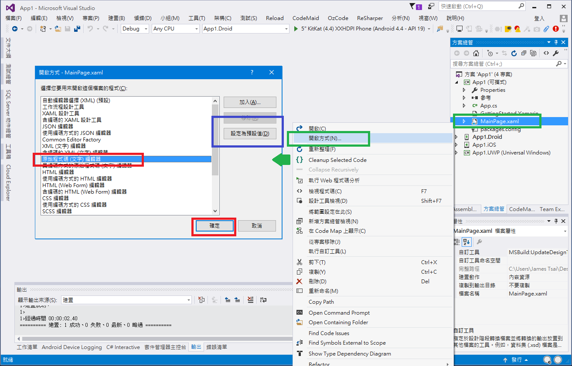Image resolution: width=572 pixels, height=366 pixels.
Task: Click the 加入(A)... button
Action: tap(250, 102)
